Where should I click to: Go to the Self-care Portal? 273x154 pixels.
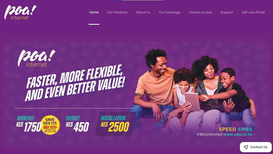click(x=253, y=12)
